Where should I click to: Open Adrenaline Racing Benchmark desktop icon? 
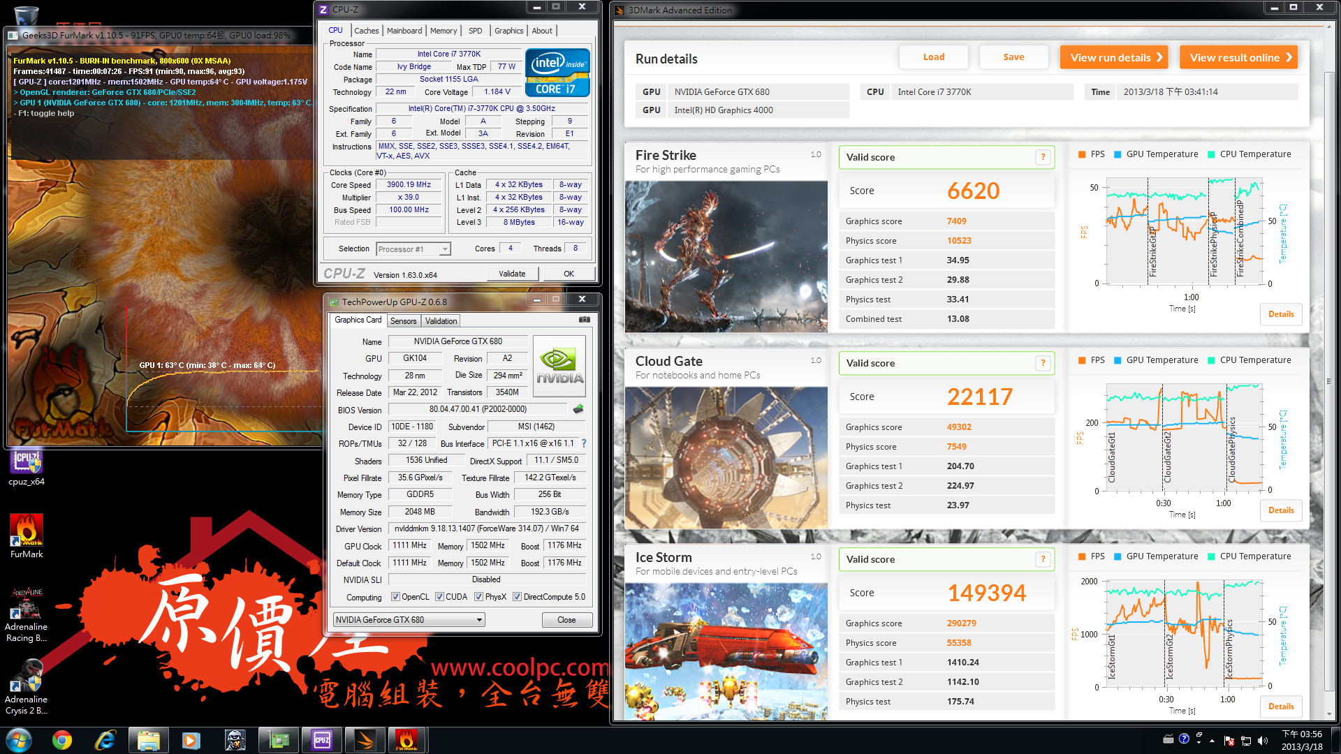(x=27, y=614)
